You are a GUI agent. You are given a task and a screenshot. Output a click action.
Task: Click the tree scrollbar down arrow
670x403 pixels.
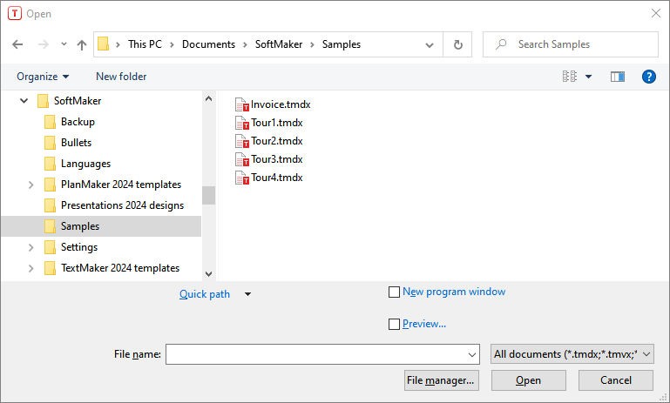(x=208, y=274)
